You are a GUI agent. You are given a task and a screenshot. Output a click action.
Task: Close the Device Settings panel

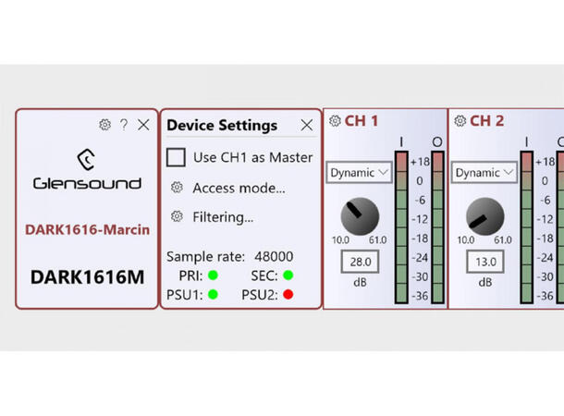point(306,125)
